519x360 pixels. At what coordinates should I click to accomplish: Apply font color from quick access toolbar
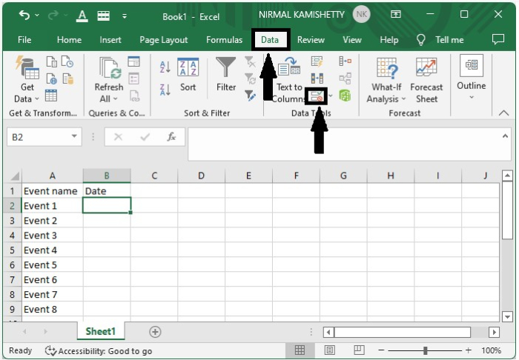(82, 16)
